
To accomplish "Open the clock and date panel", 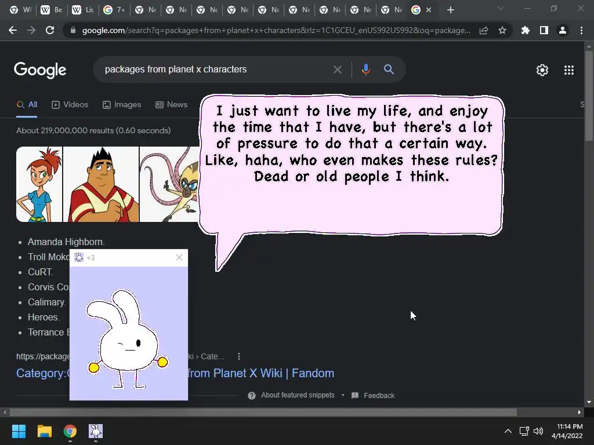I will point(567,431).
